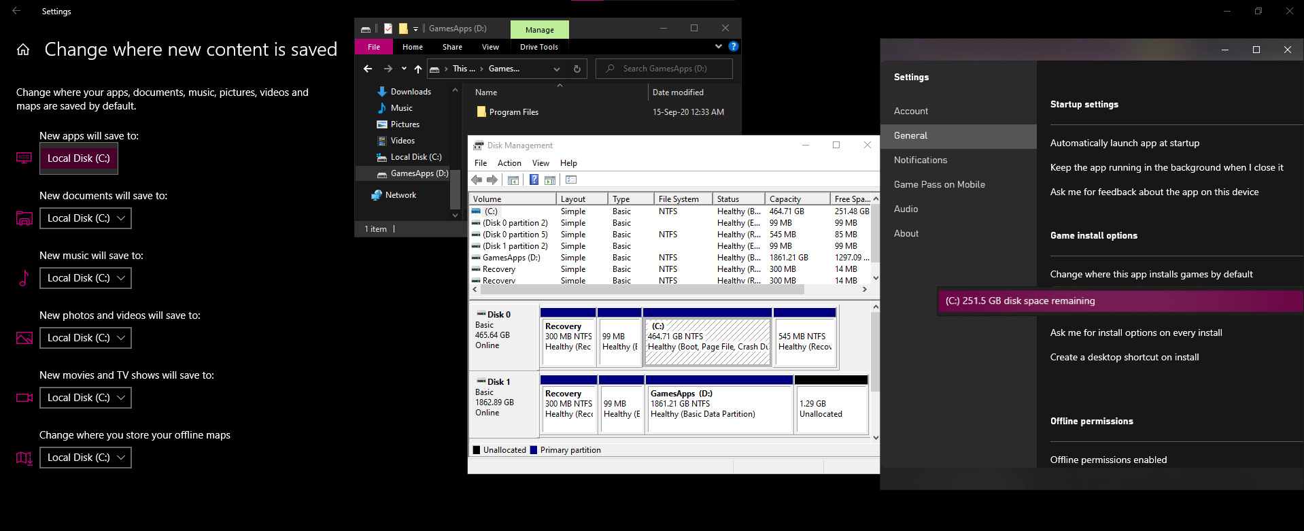Click the File Explorer refresh icon
The width and height of the screenshot is (1304, 531).
(577, 69)
